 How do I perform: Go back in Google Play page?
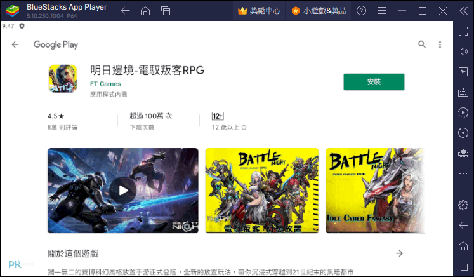click(x=15, y=45)
